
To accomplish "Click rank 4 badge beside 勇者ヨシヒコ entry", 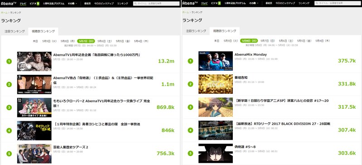I will pos(9,131).
